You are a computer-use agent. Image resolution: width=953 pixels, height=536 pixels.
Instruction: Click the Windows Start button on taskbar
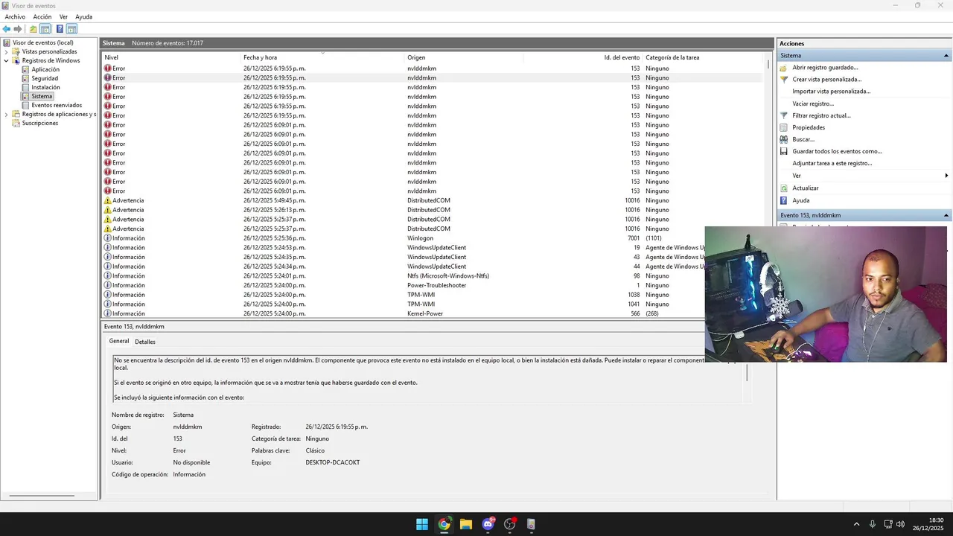pos(422,524)
